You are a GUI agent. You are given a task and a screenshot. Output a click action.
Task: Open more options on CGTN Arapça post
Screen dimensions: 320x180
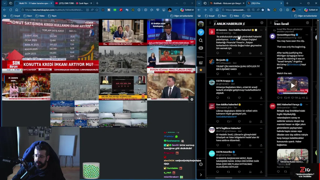point(261,81)
